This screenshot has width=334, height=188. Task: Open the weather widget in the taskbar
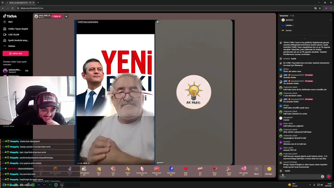click(293, 185)
